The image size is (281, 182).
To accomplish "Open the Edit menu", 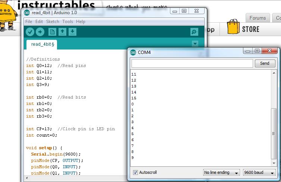I will [x=39, y=22].
